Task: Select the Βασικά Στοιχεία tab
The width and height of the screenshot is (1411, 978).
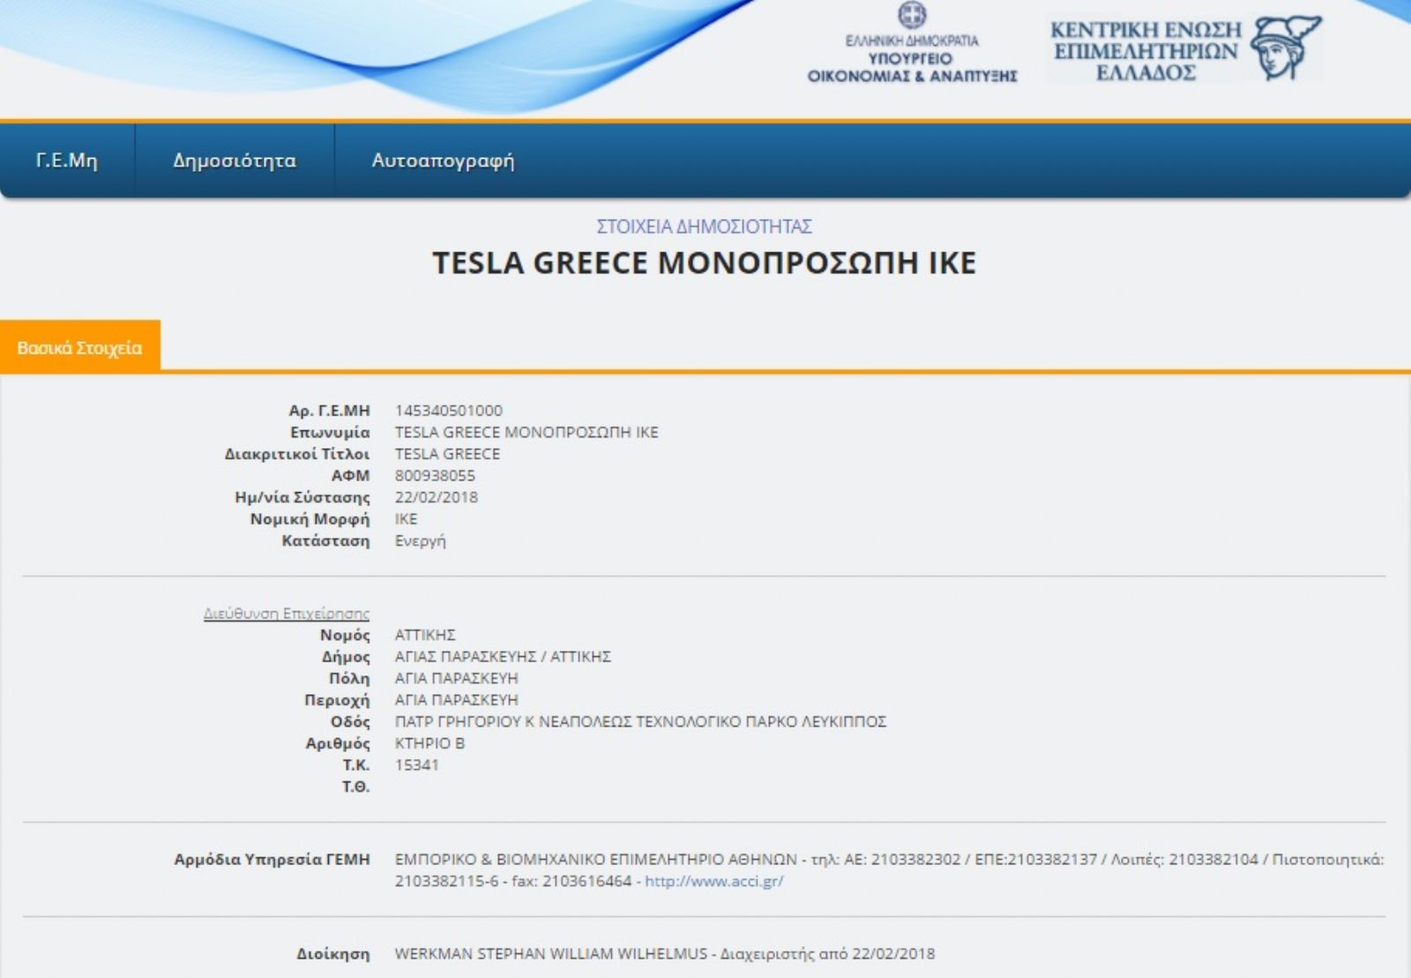Action: click(x=79, y=347)
